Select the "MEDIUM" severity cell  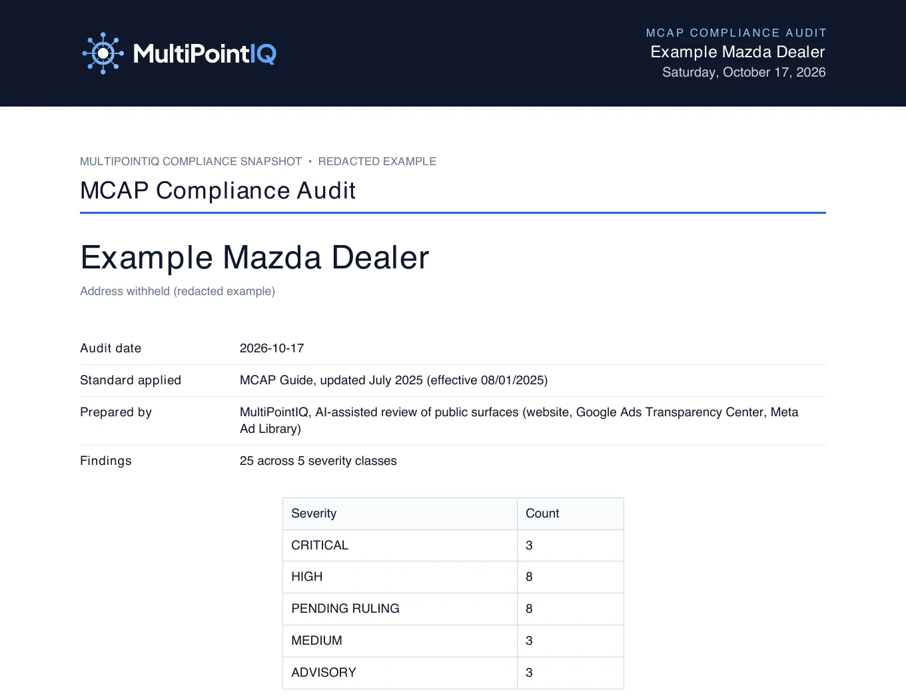400,641
